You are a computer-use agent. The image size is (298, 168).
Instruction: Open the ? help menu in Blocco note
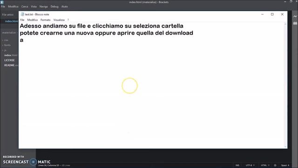tap(68, 20)
